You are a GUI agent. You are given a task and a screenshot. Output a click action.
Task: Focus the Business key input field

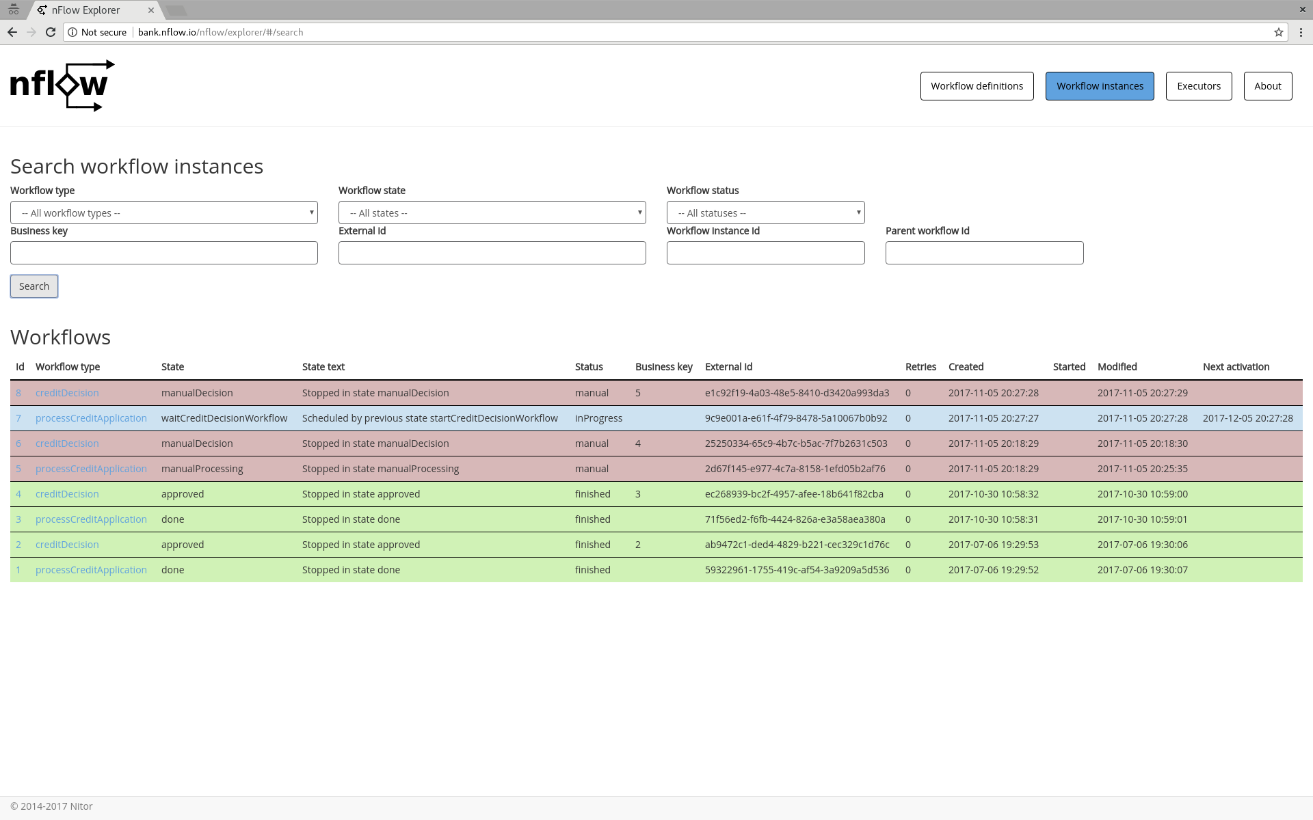[164, 253]
